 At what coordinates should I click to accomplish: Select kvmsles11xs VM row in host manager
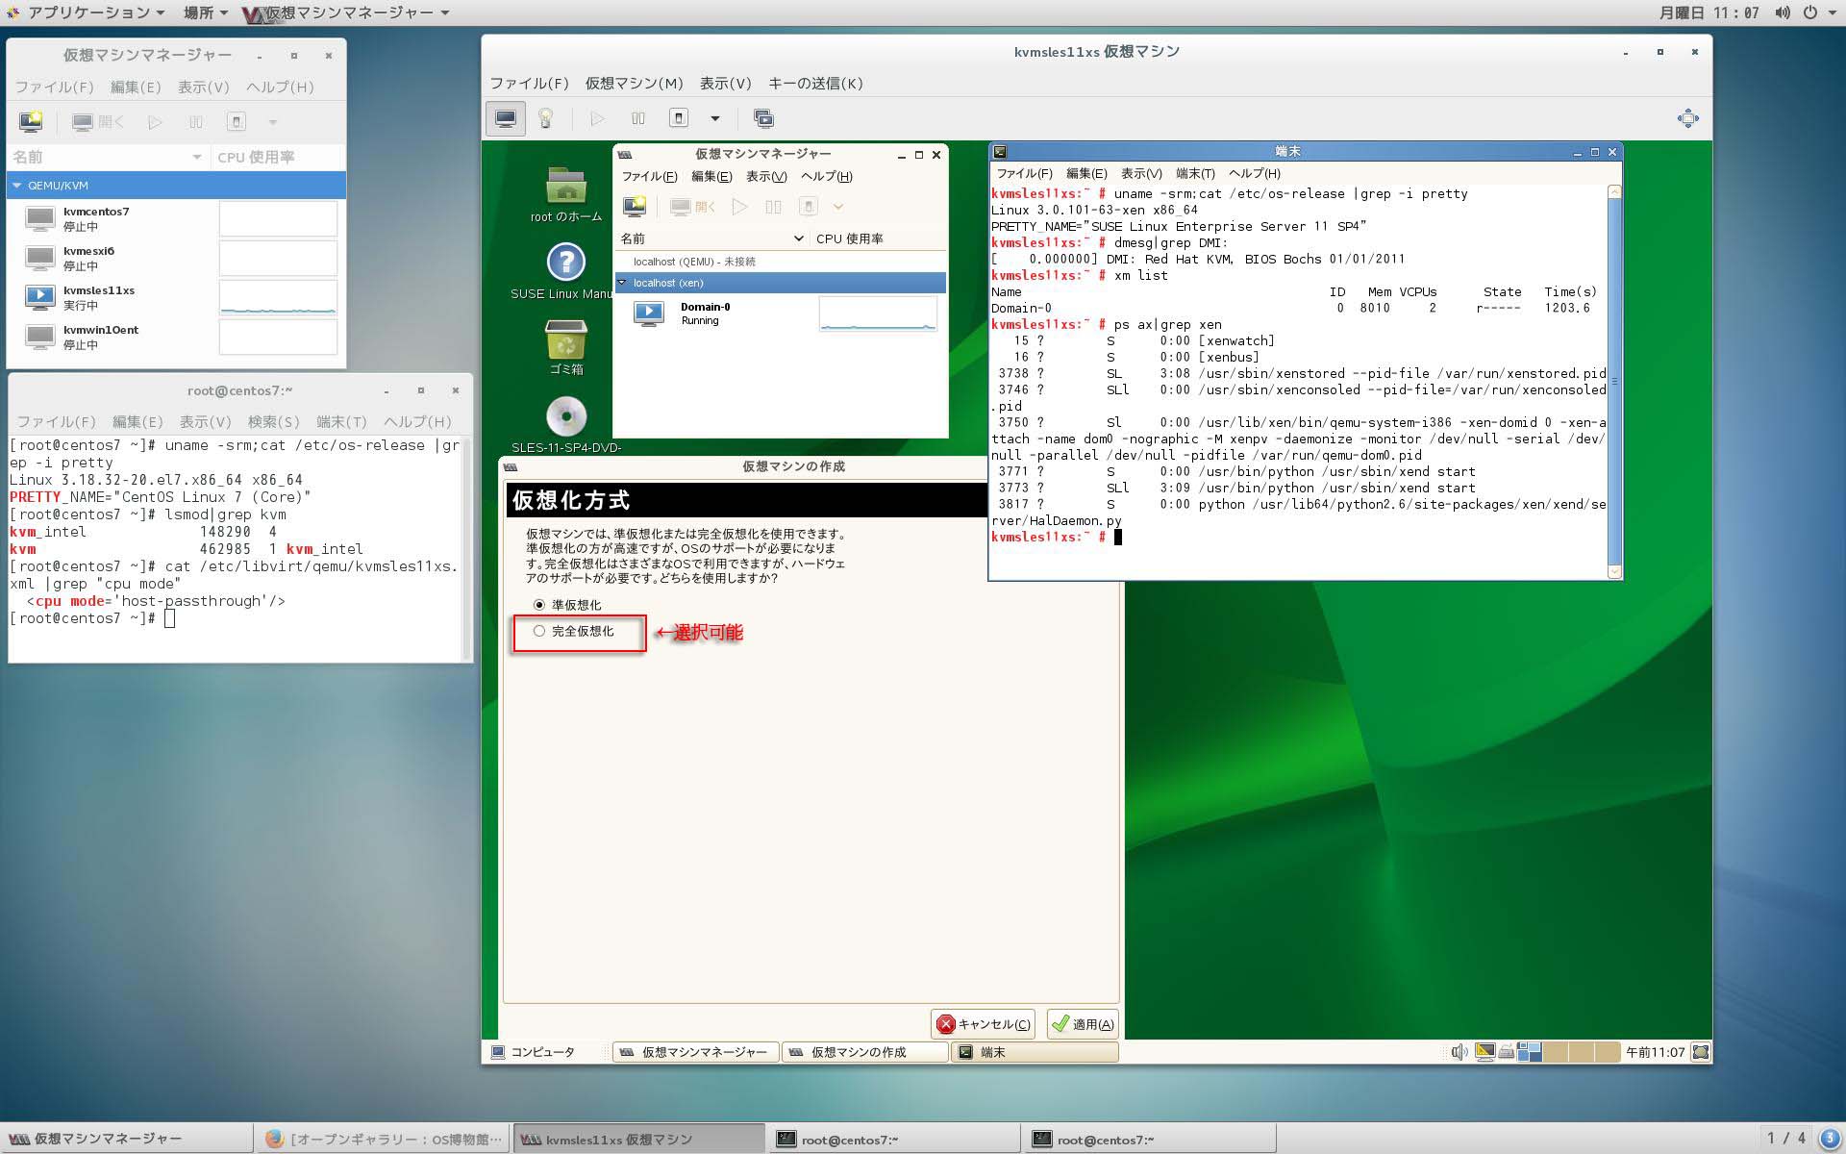point(176,297)
